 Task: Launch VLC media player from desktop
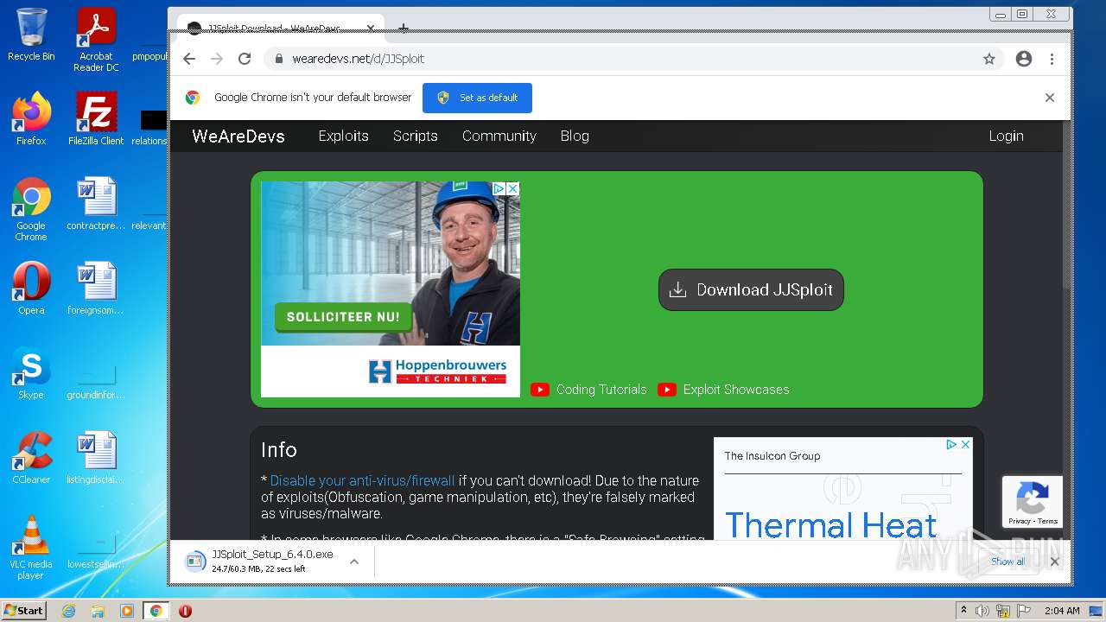tap(31, 548)
